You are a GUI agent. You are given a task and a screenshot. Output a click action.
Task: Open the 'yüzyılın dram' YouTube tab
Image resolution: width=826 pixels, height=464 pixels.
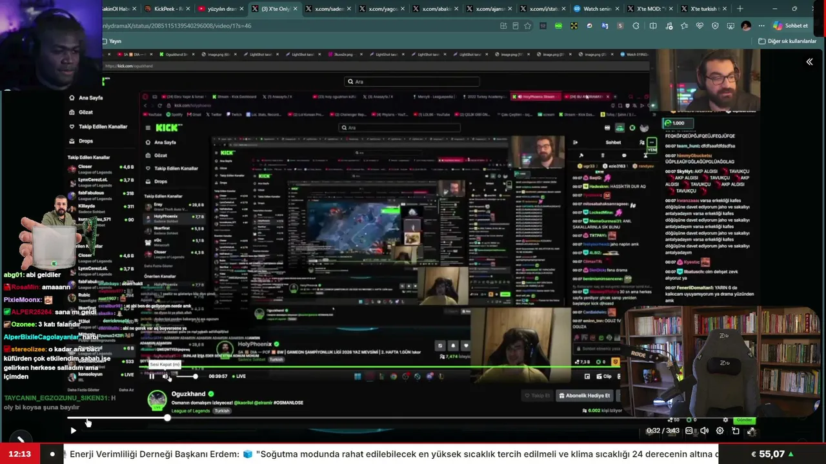pyautogui.click(x=221, y=9)
